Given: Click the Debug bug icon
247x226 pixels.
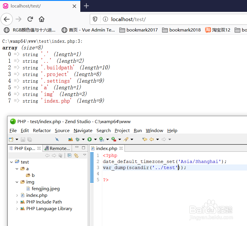Looking at the screenshot, I should tap(77, 139).
